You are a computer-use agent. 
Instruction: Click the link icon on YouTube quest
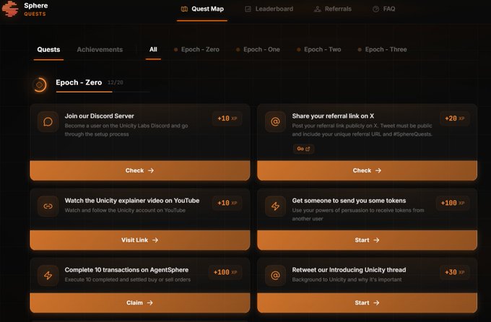pos(48,206)
